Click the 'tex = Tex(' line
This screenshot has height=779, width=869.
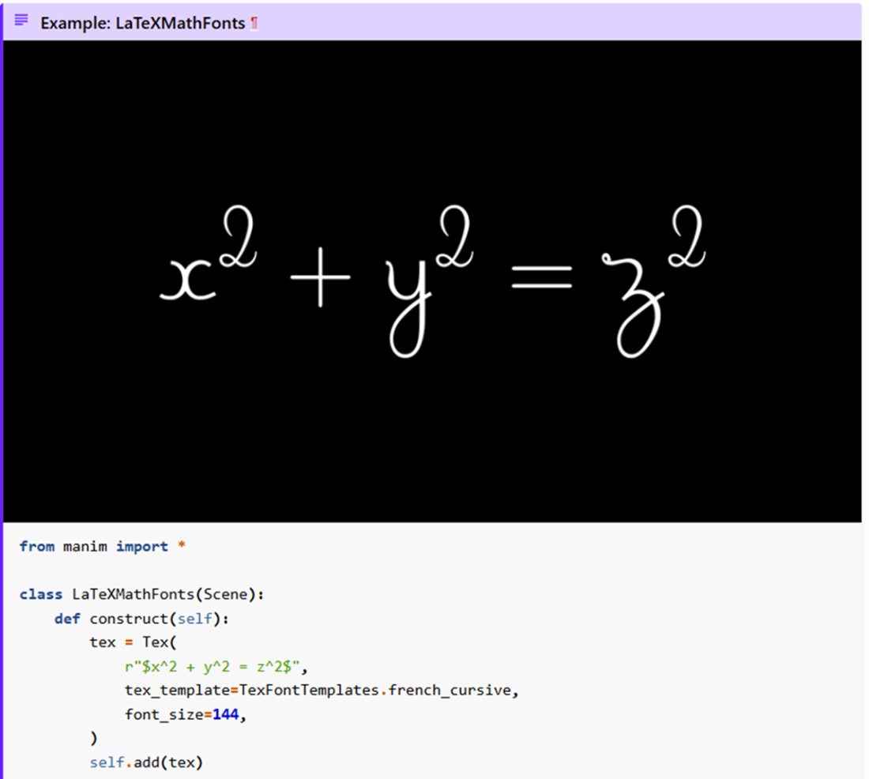133,642
